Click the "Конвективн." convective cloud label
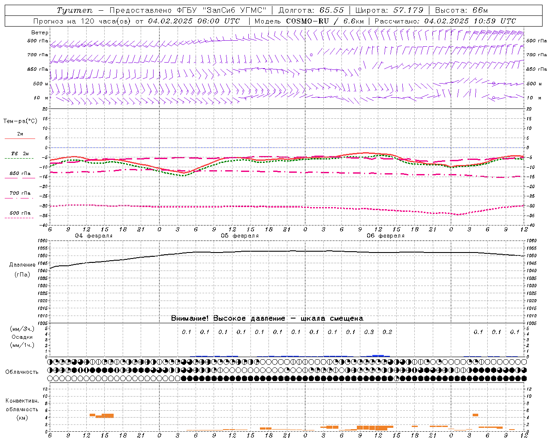Image resolution: width=549 pixels, height=439 pixels. point(22,401)
